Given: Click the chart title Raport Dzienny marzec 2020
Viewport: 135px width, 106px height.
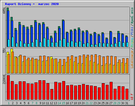Looking at the screenshot, I should pos(32,4).
